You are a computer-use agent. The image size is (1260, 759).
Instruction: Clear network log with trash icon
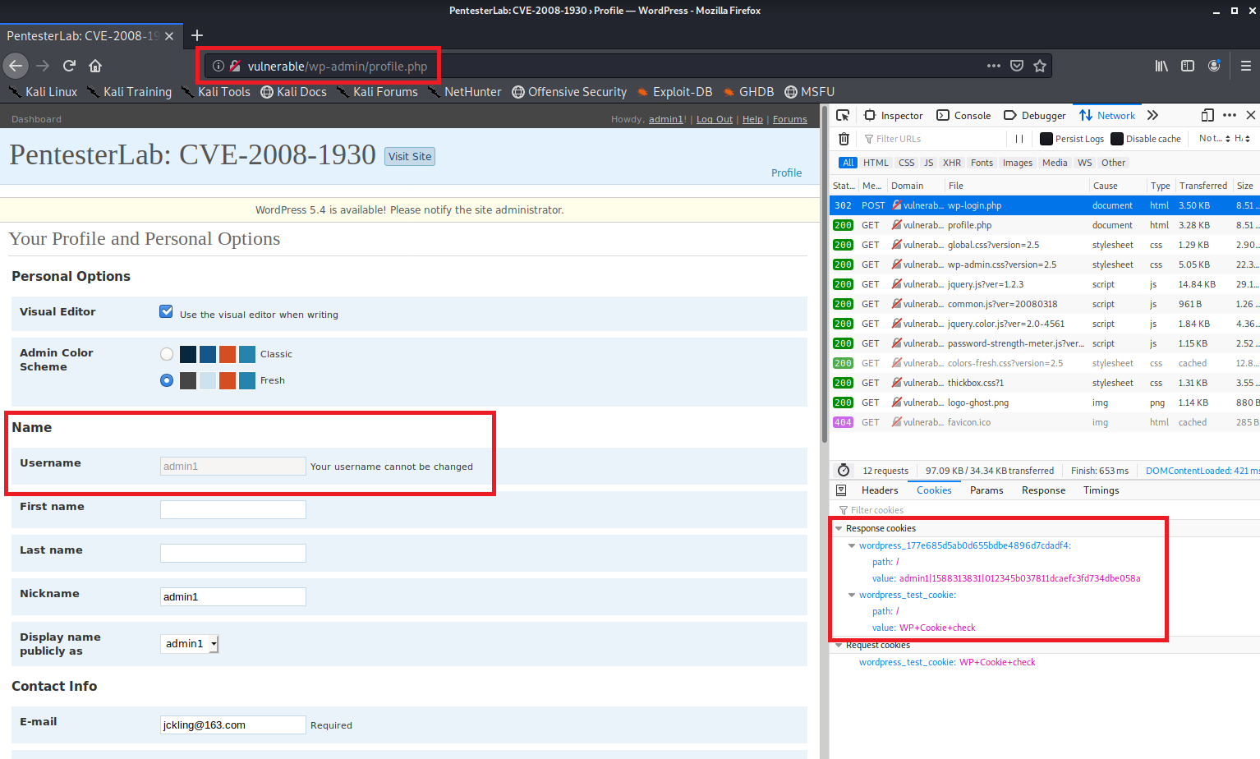pos(844,139)
